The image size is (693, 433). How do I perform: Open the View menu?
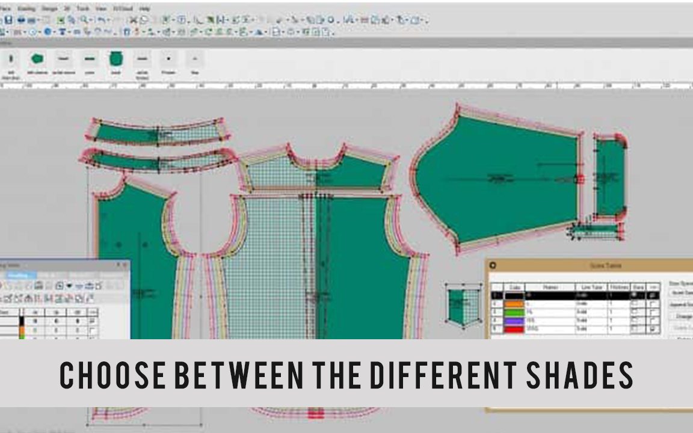[101, 8]
